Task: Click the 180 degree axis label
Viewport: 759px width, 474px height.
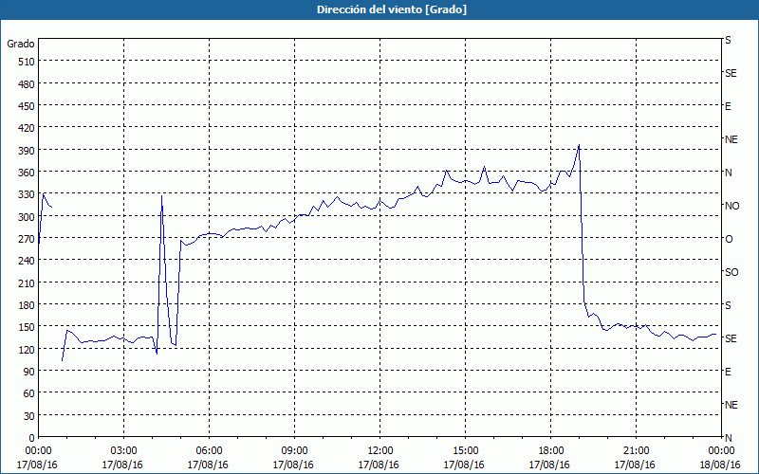Action: 28,305
